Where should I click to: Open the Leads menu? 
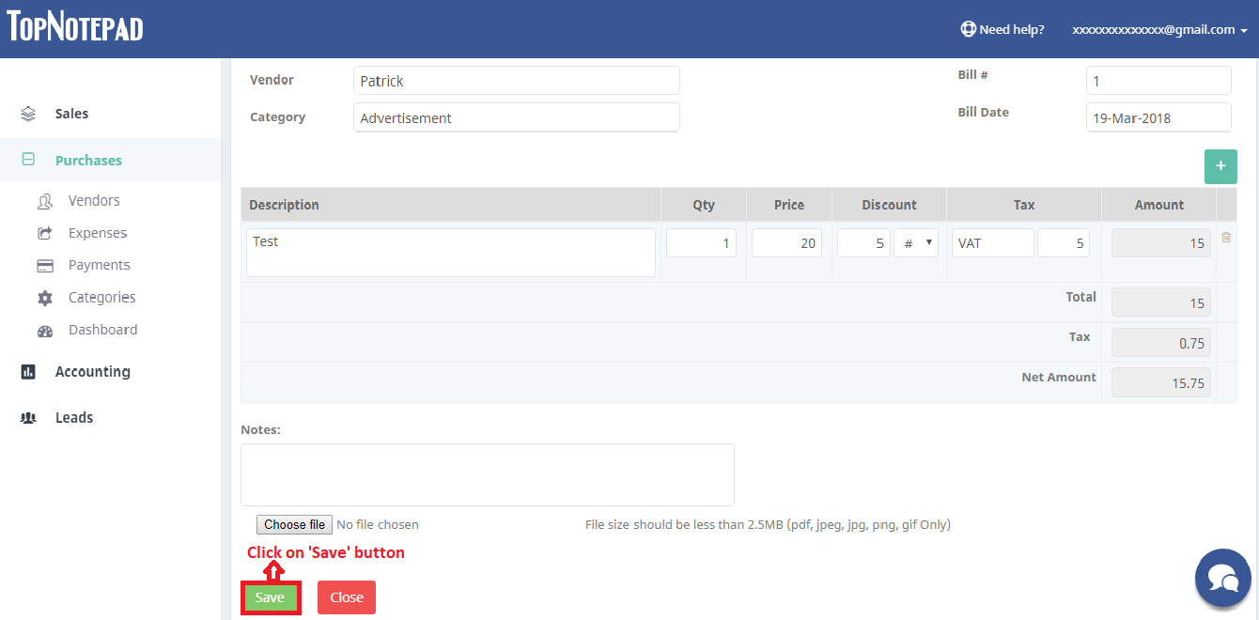pyautogui.click(x=74, y=418)
